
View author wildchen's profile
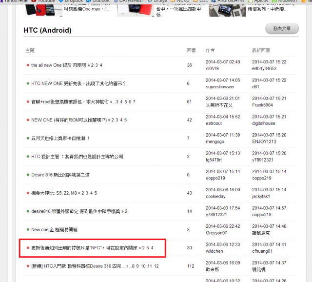point(214,251)
